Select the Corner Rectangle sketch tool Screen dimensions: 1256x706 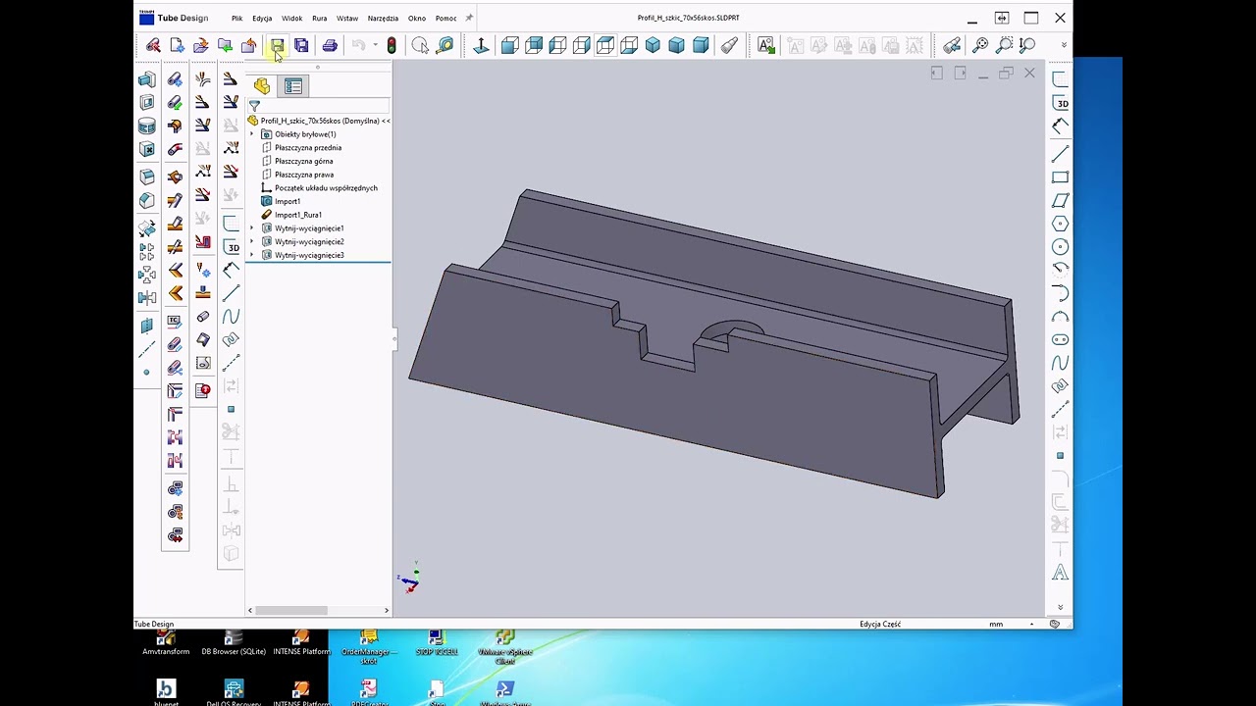[1060, 177]
